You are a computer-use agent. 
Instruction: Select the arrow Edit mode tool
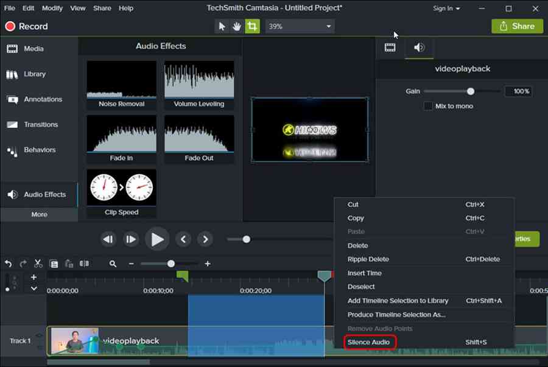point(222,26)
